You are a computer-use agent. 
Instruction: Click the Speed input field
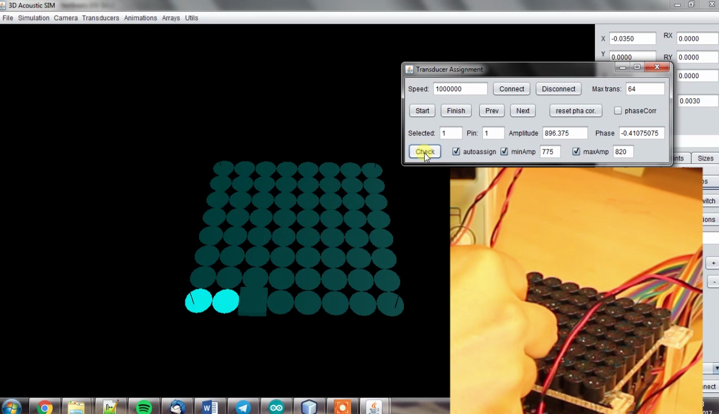pyautogui.click(x=459, y=89)
